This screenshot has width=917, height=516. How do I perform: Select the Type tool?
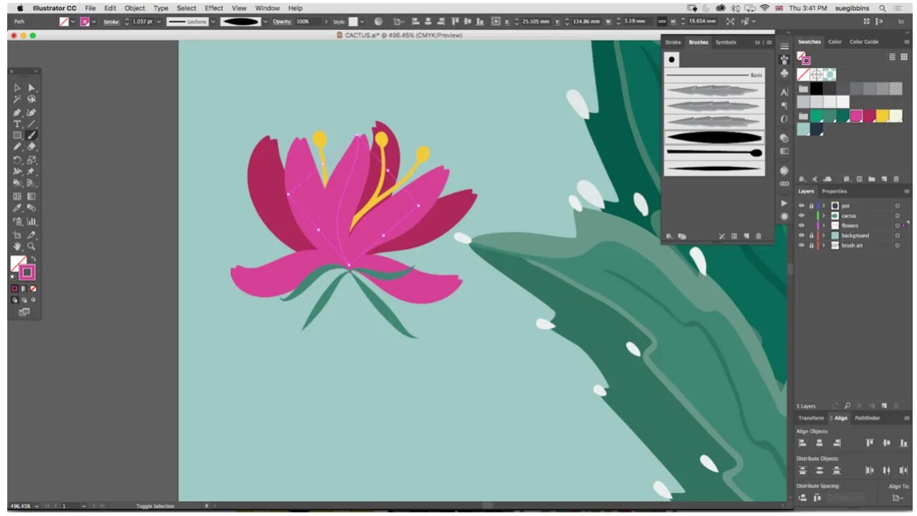[17, 124]
